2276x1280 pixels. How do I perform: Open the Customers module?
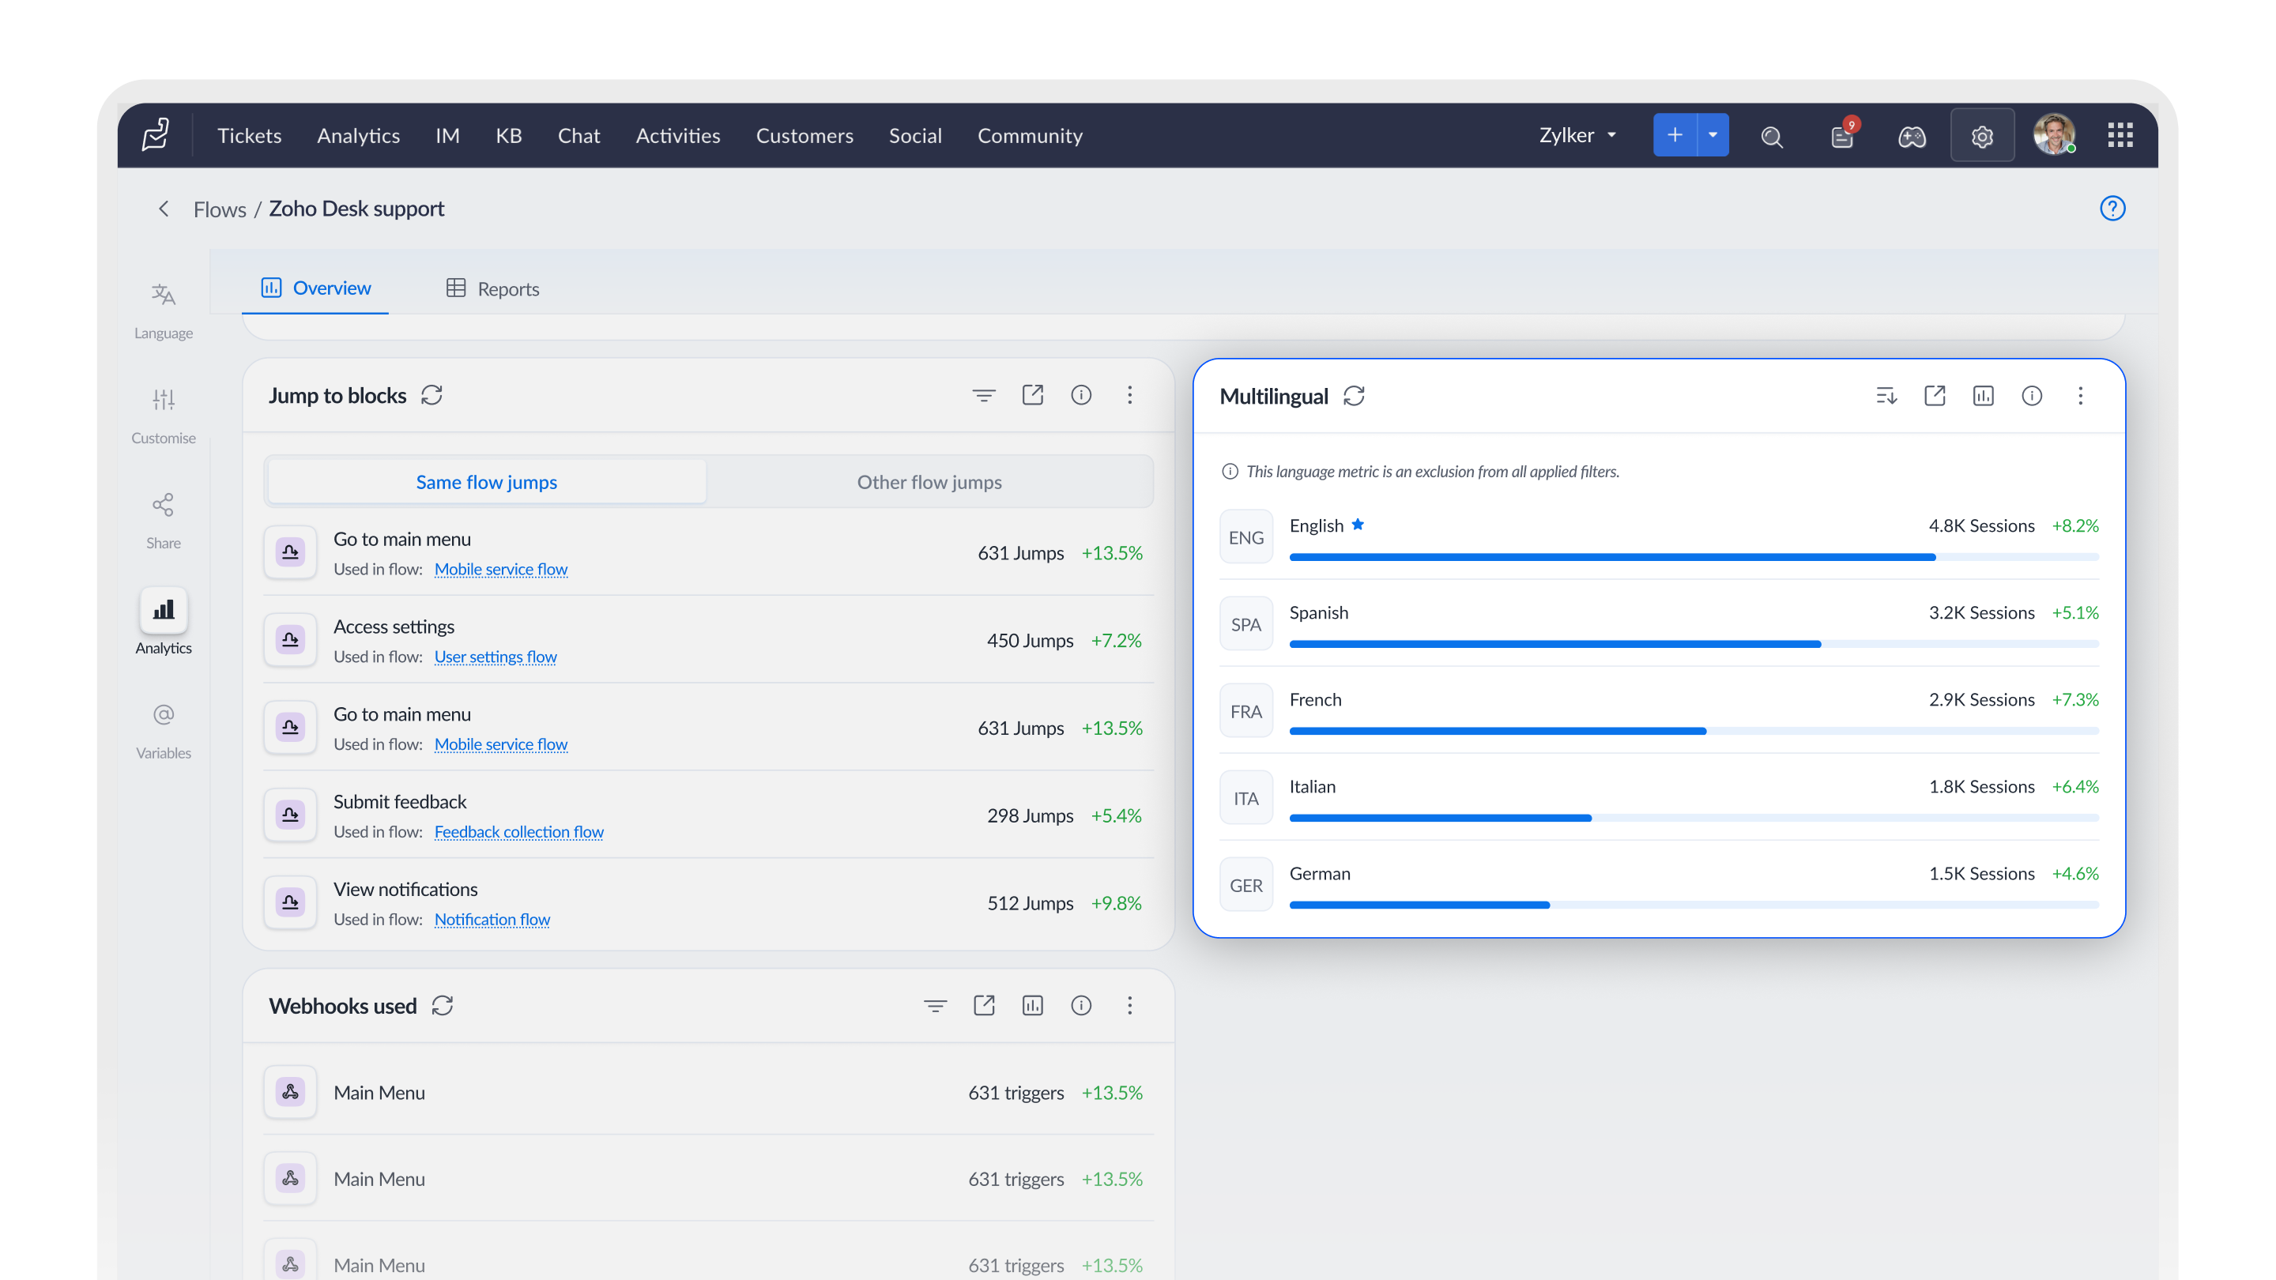pyautogui.click(x=805, y=135)
